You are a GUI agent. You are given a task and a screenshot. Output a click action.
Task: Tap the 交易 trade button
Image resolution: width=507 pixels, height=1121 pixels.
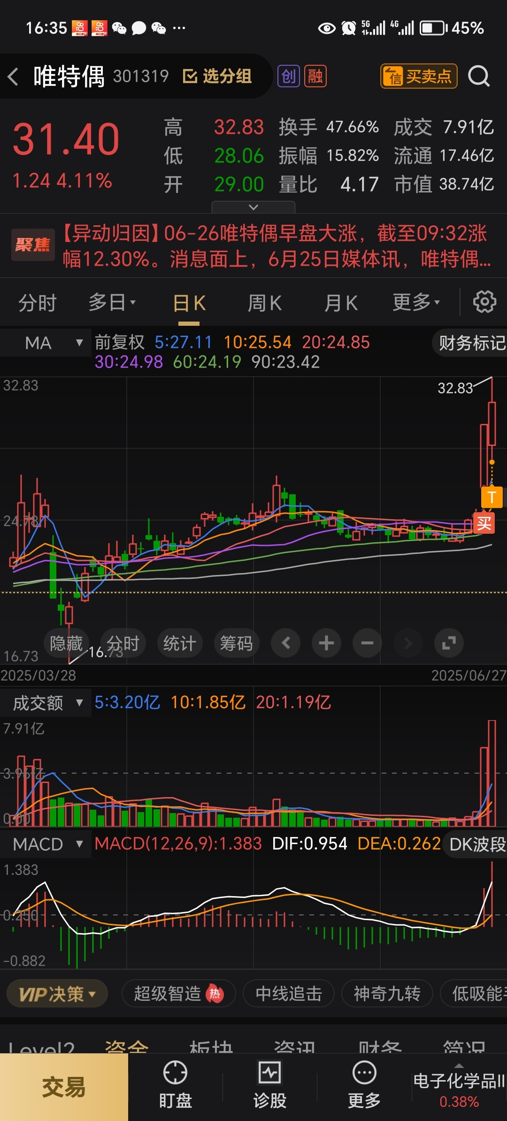pos(64,1087)
